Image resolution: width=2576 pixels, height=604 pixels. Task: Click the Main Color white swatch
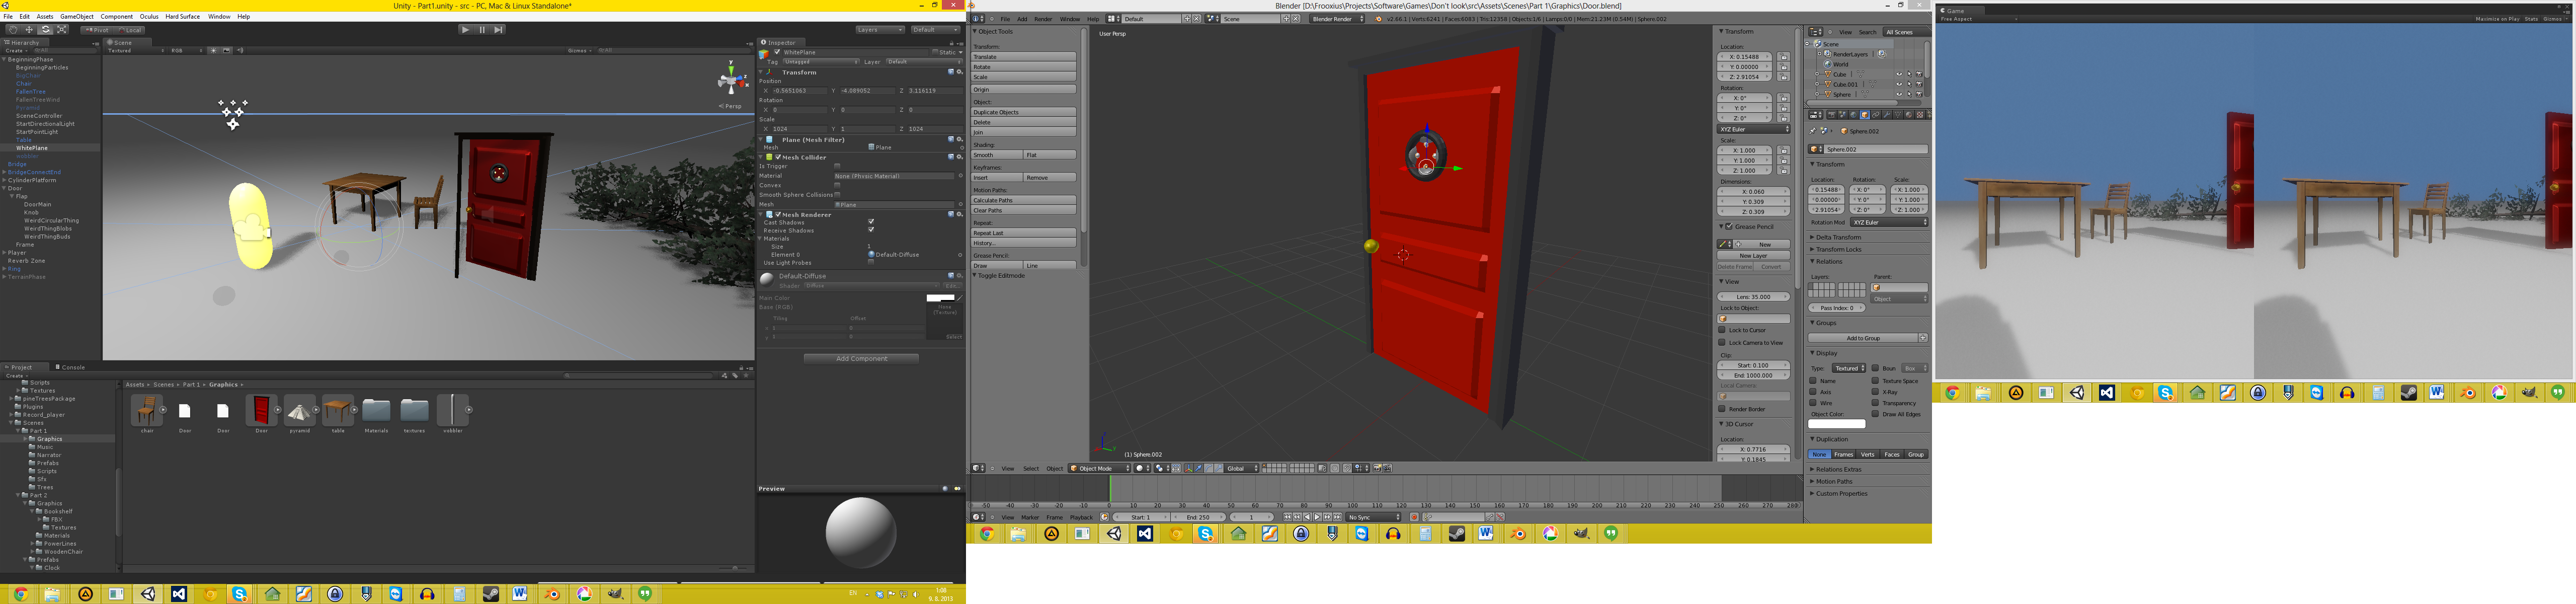point(939,298)
